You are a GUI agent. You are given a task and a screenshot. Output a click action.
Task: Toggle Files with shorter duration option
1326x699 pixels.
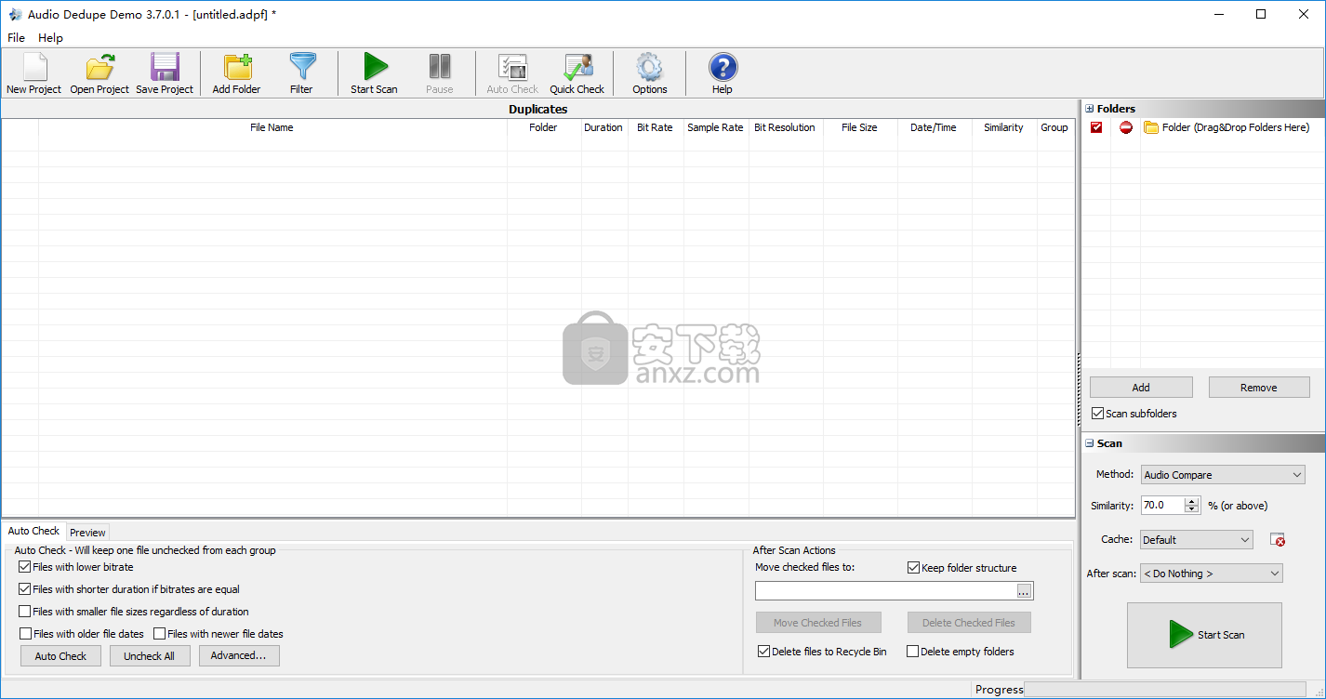[25, 589]
